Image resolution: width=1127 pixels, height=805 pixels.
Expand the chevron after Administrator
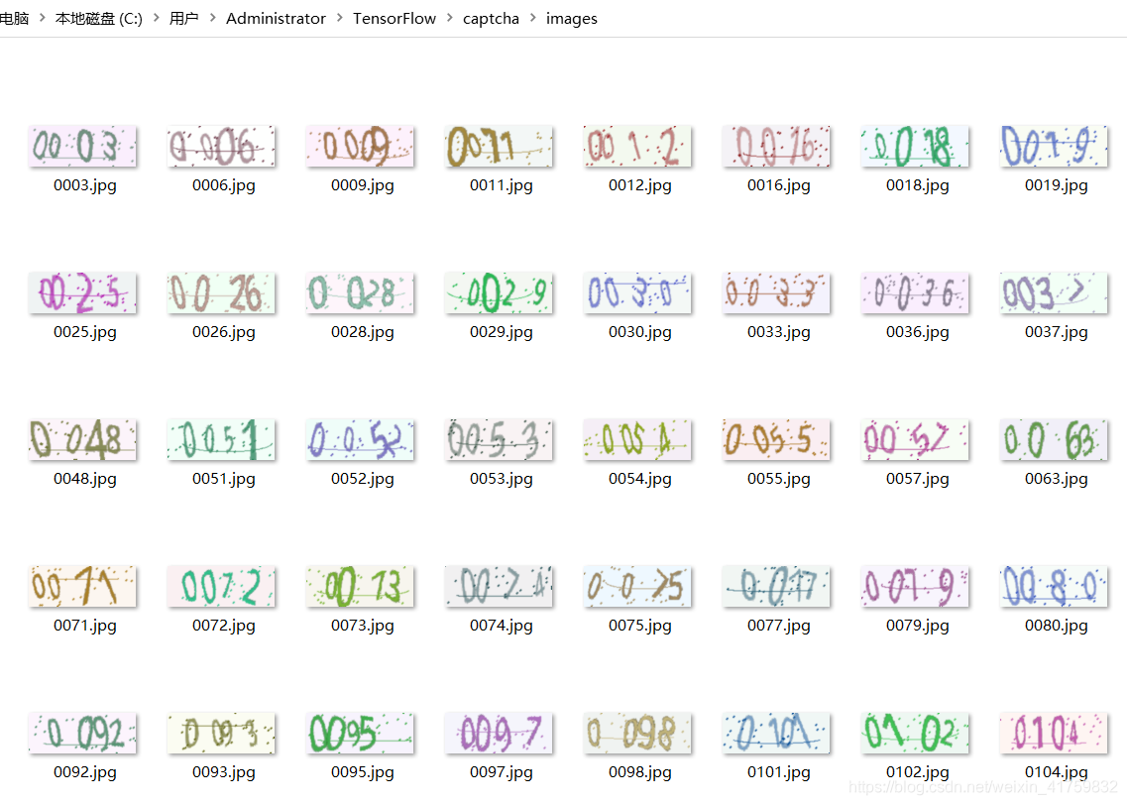(x=340, y=18)
